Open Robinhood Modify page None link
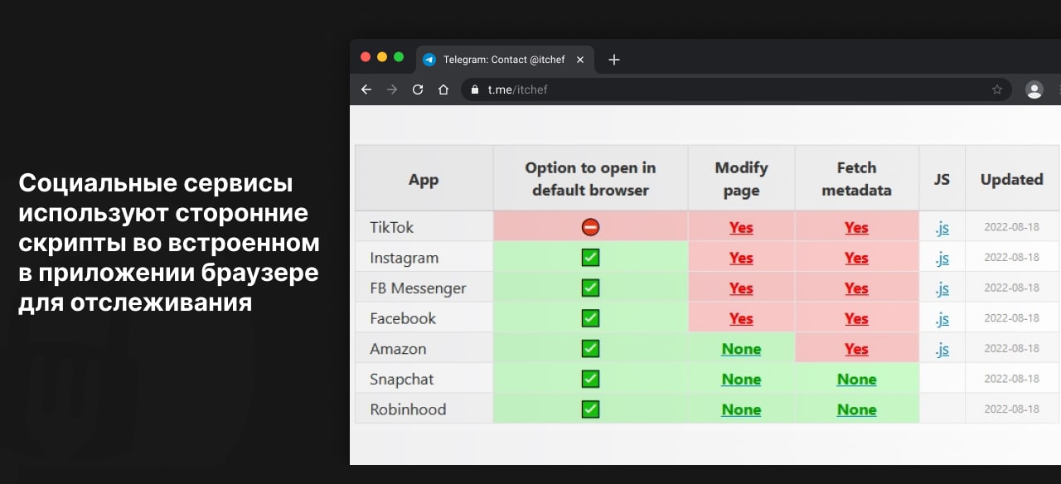 [741, 409]
